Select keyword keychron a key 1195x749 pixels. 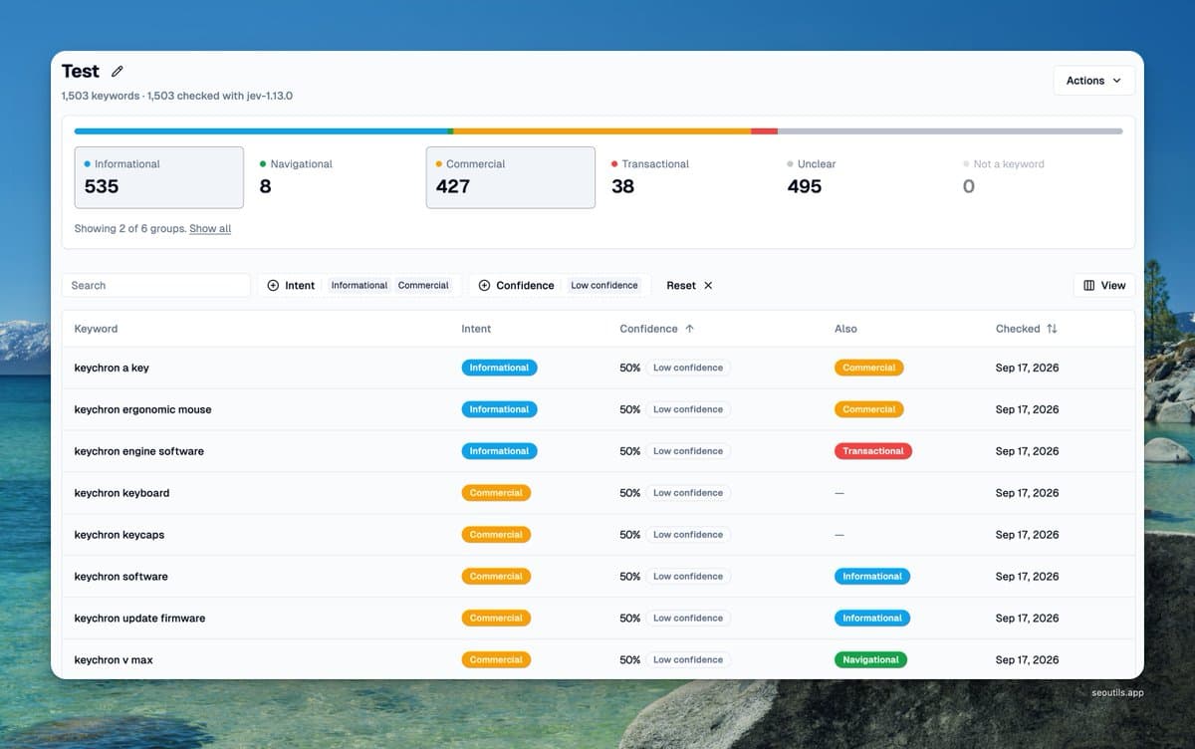click(112, 368)
